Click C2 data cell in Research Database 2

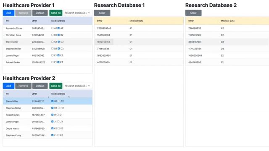pyautogui.click(x=222, y=42)
